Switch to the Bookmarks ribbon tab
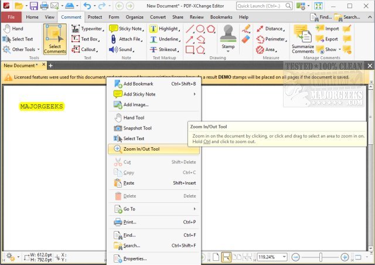 pos(221,17)
